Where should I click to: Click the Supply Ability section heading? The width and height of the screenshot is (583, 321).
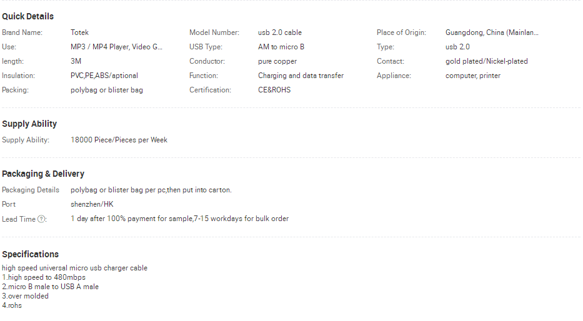click(x=29, y=124)
